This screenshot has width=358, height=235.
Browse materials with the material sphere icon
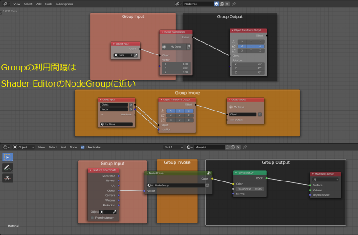tap(189, 148)
